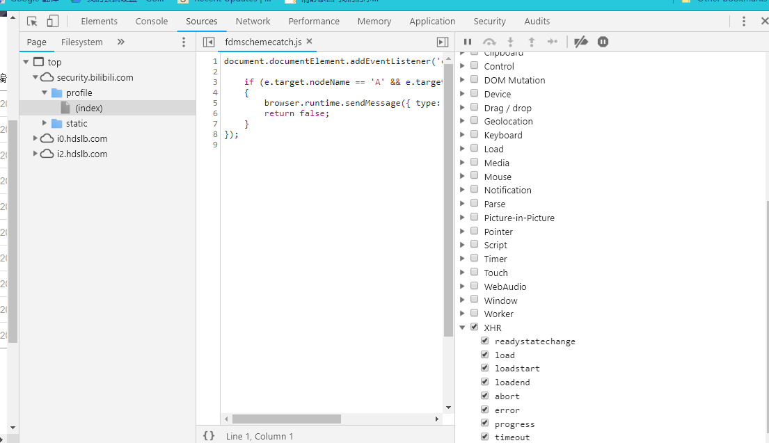Viewport: 769px width, 443px height.
Task: Toggle pause on exceptions icon
Action: [x=603, y=42]
